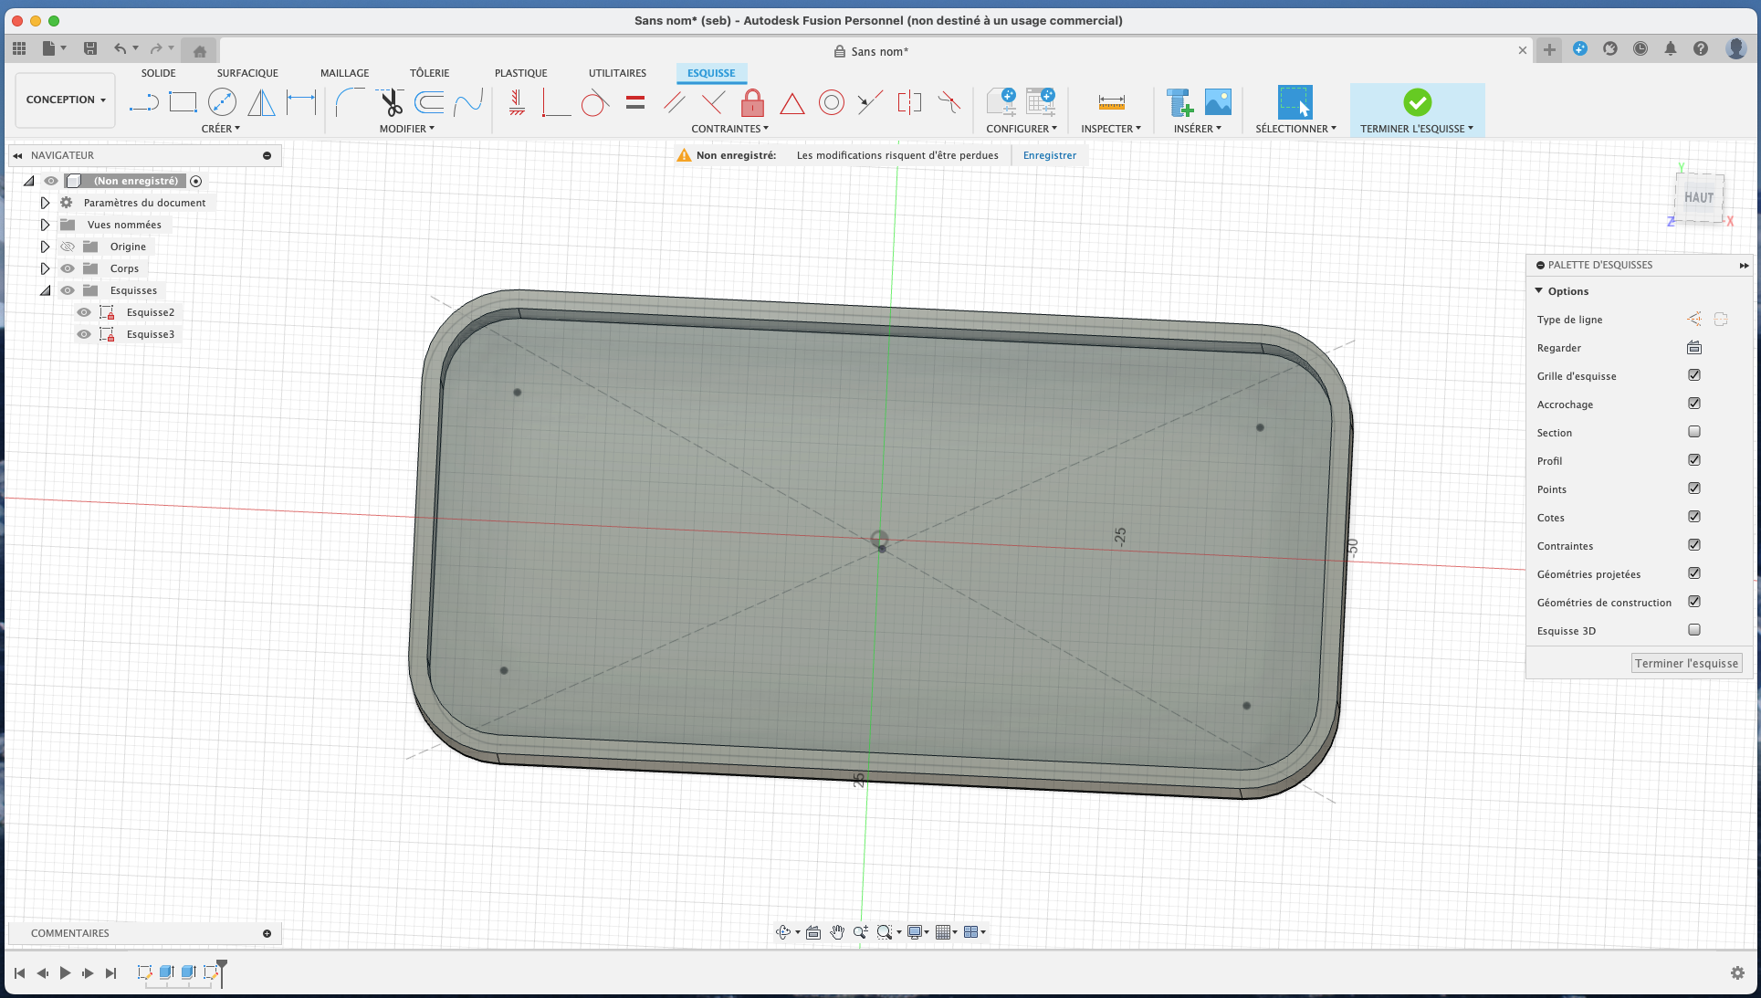This screenshot has width=1761, height=998.
Task: Select the Spline tool
Action: click(x=468, y=102)
